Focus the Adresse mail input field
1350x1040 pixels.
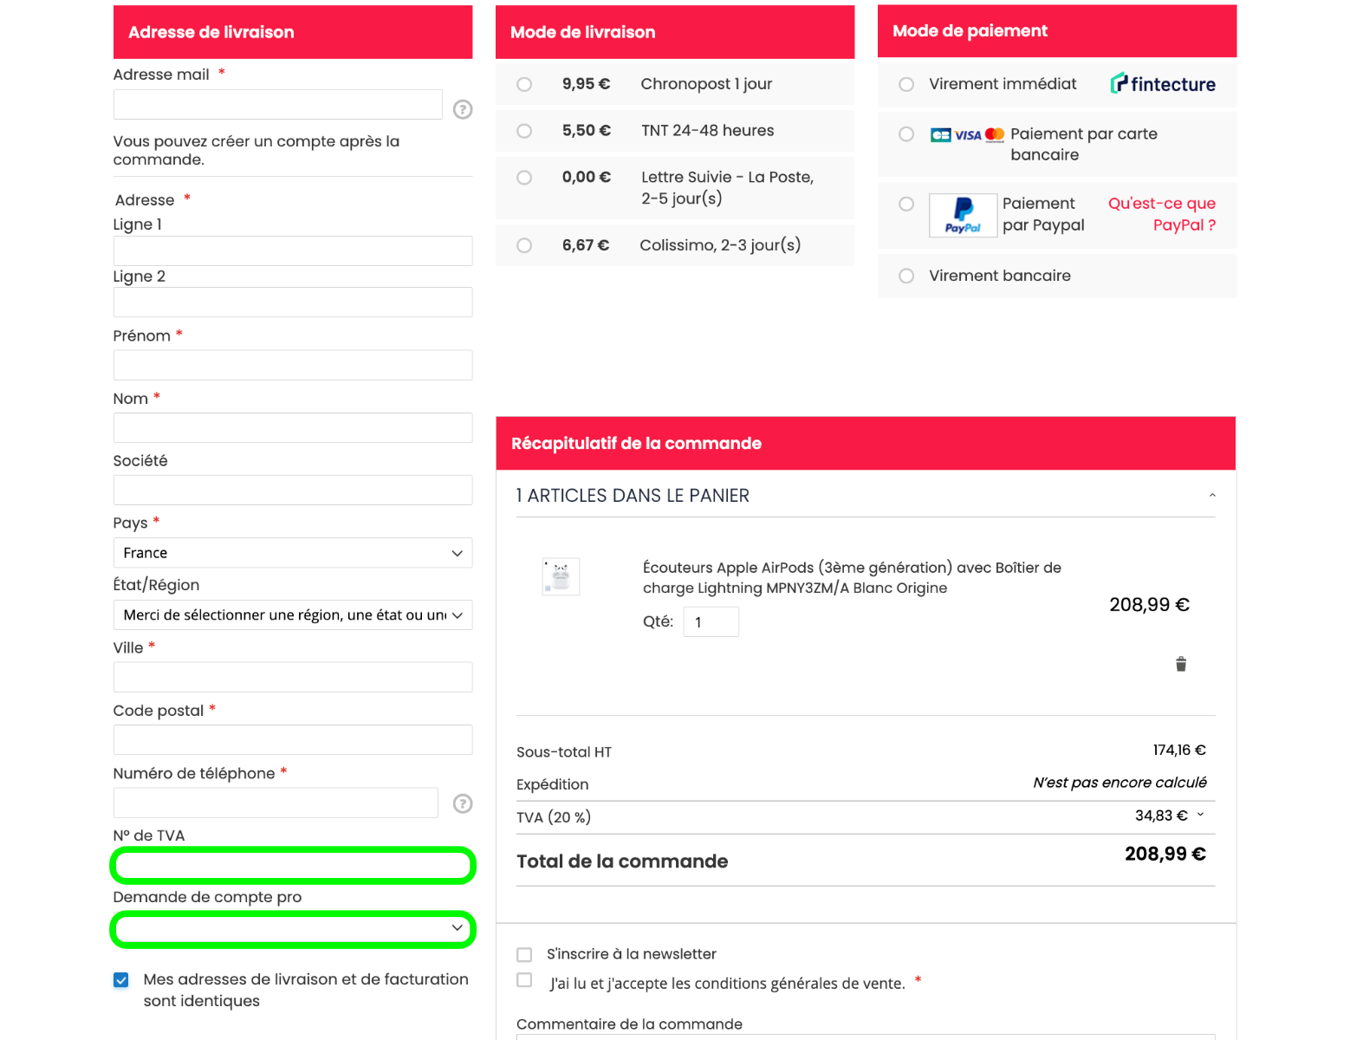click(278, 105)
